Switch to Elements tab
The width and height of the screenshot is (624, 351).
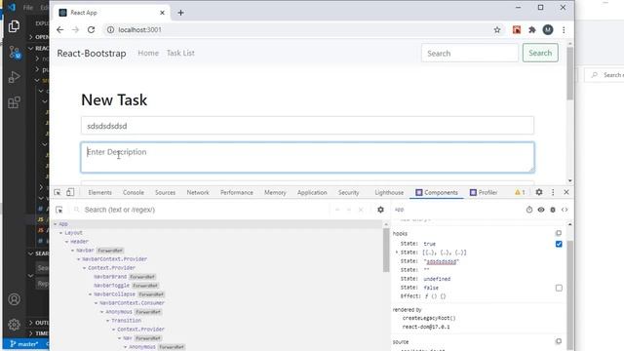pyautogui.click(x=99, y=192)
